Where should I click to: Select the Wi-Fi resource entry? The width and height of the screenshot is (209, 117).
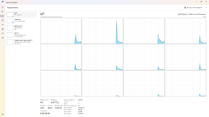point(21,35)
